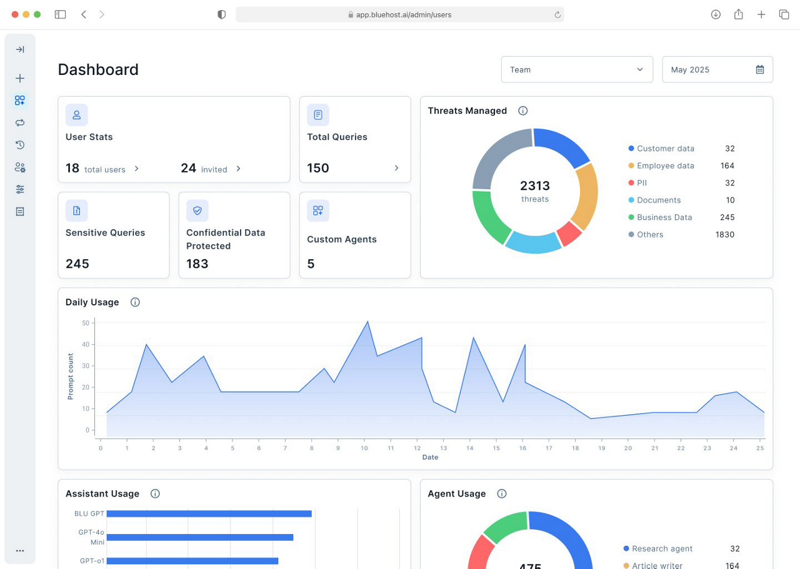Open Total Queries details chevron
This screenshot has height=569, width=800.
click(x=396, y=168)
